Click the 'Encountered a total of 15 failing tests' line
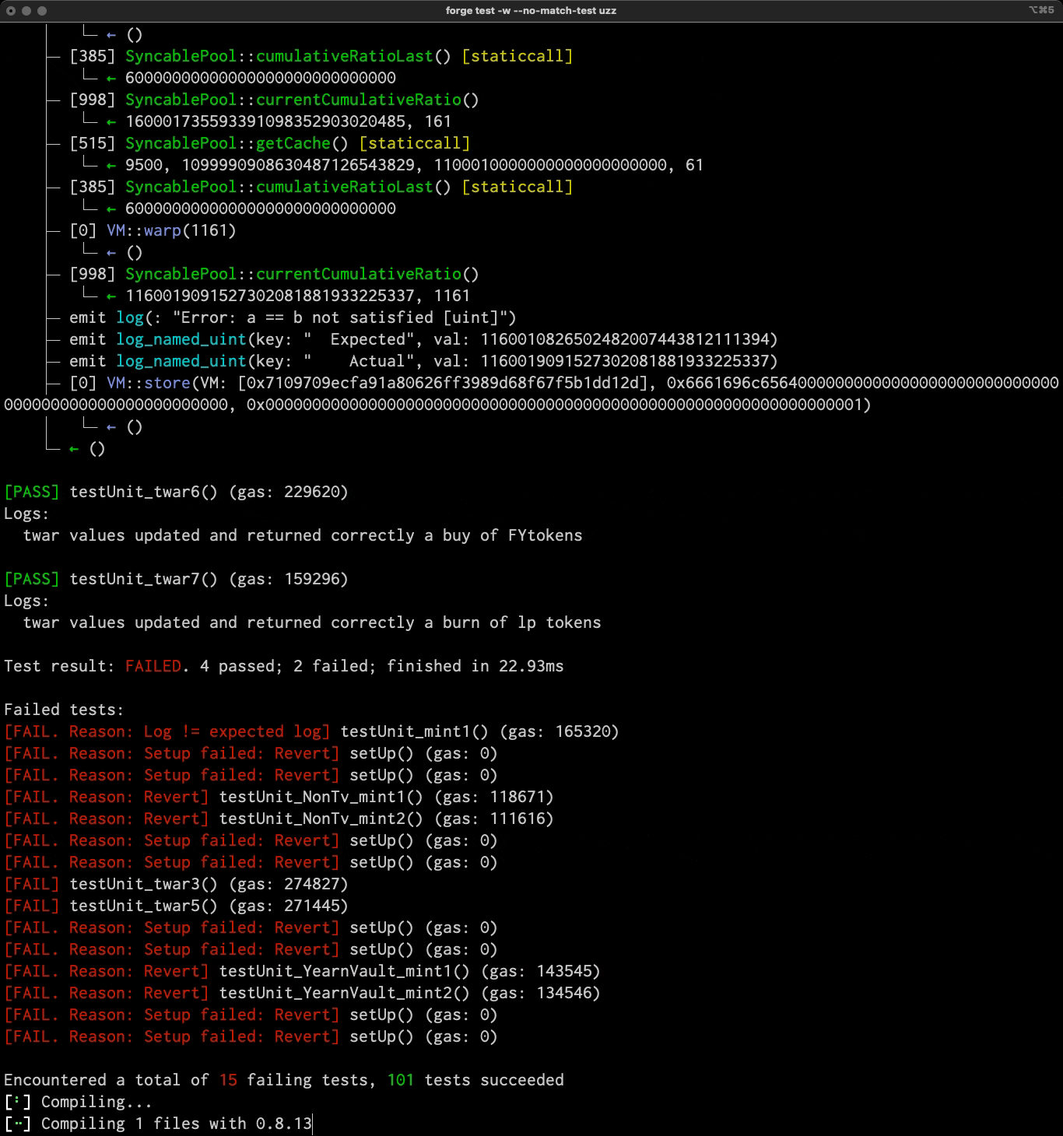Screen dimensions: 1063x1136 click(x=284, y=1080)
